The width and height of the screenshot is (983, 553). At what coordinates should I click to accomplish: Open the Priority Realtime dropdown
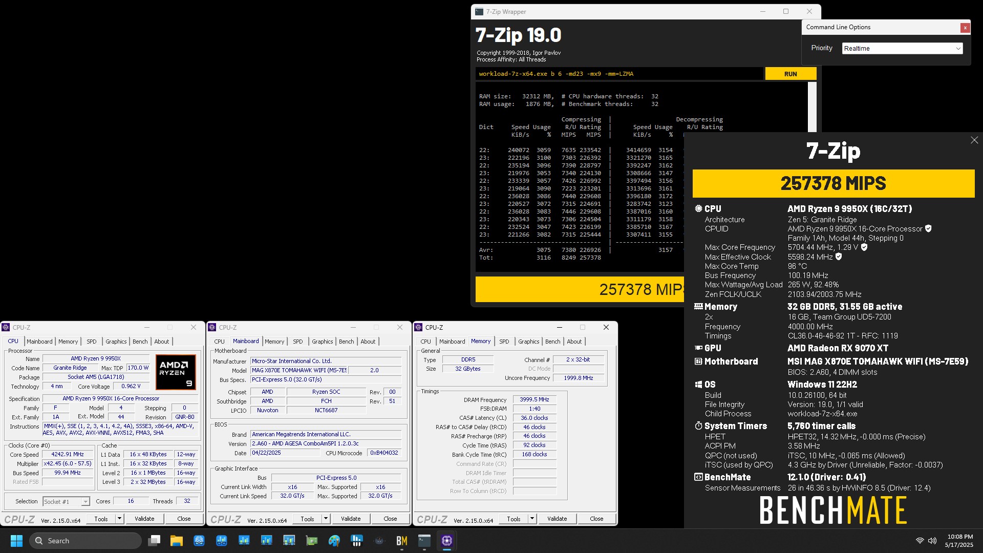[x=902, y=49]
